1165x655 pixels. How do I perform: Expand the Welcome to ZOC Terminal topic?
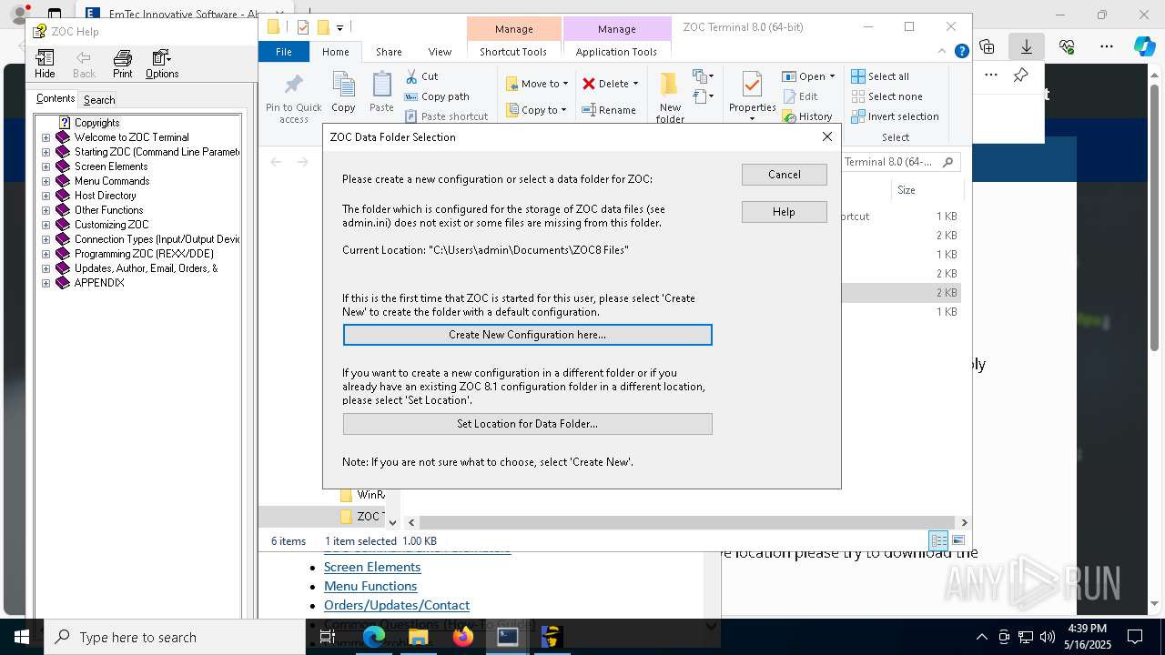pos(46,137)
